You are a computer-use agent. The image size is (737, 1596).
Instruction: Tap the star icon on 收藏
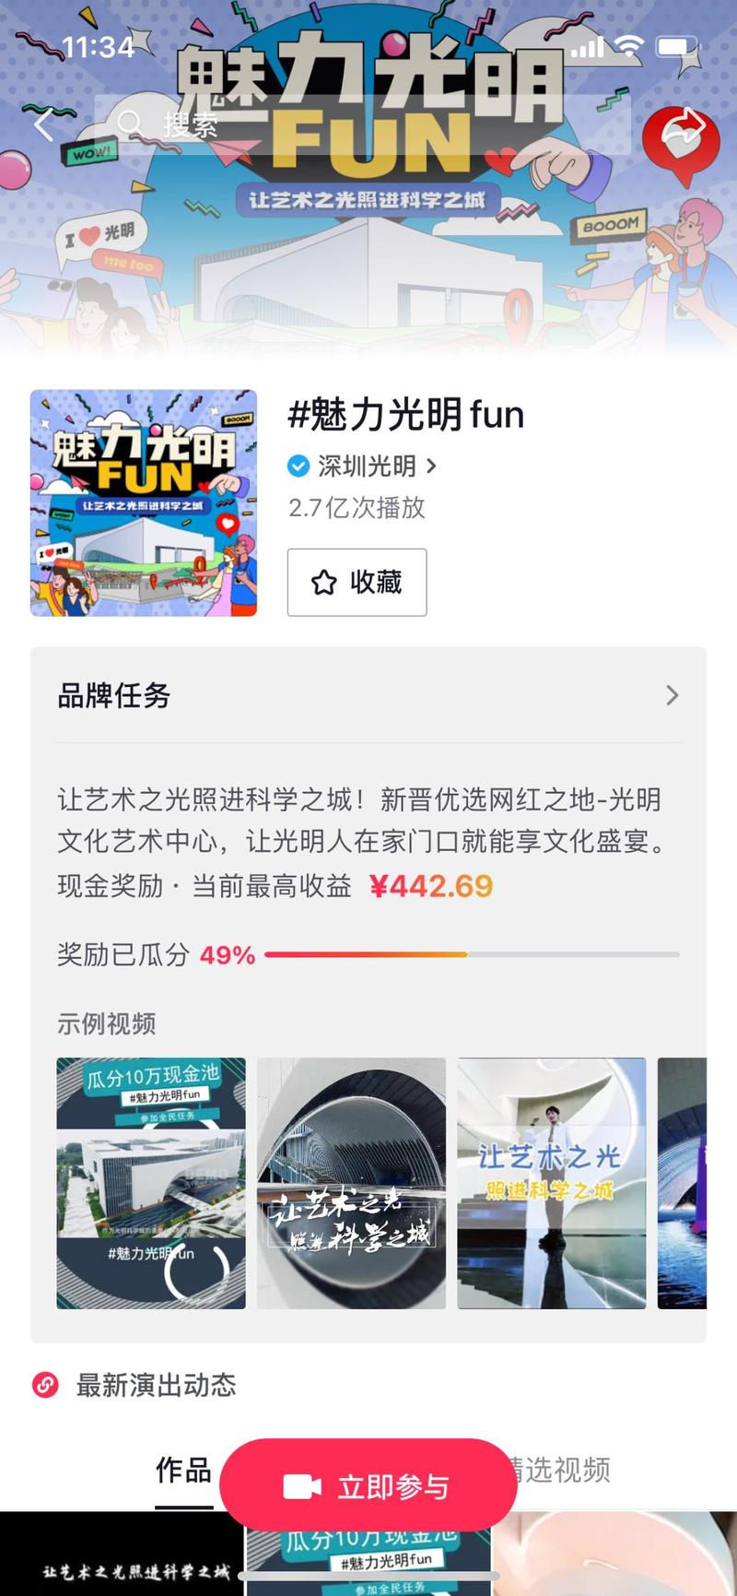click(x=323, y=583)
